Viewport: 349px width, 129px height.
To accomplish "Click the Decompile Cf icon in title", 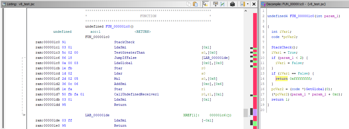I will point(263,4).
